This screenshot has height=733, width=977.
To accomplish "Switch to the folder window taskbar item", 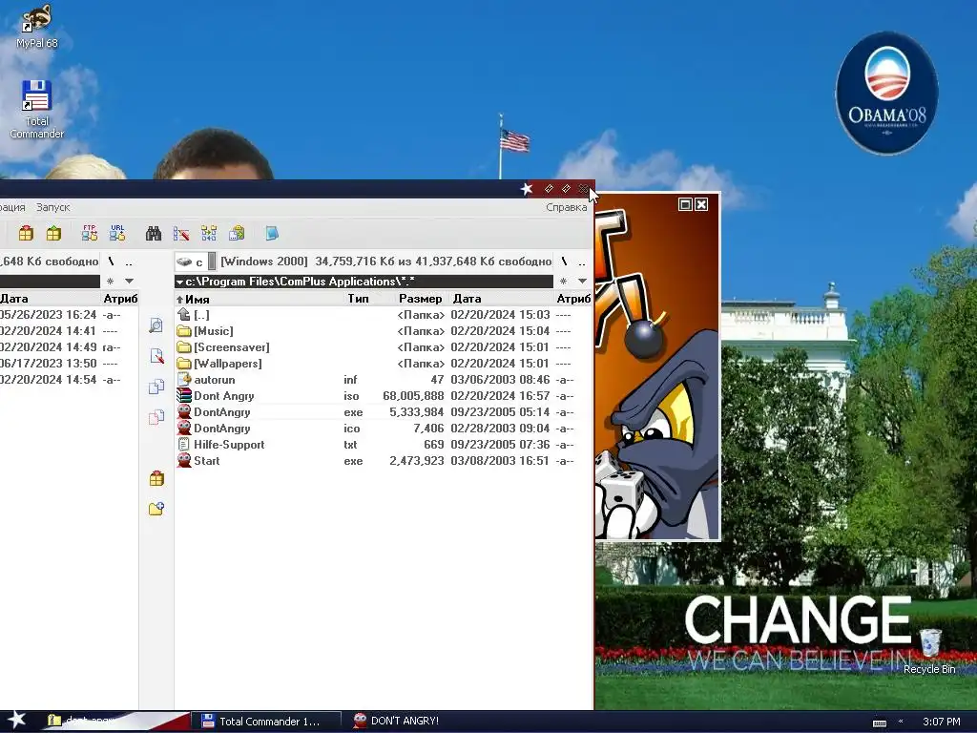I will [x=117, y=722].
